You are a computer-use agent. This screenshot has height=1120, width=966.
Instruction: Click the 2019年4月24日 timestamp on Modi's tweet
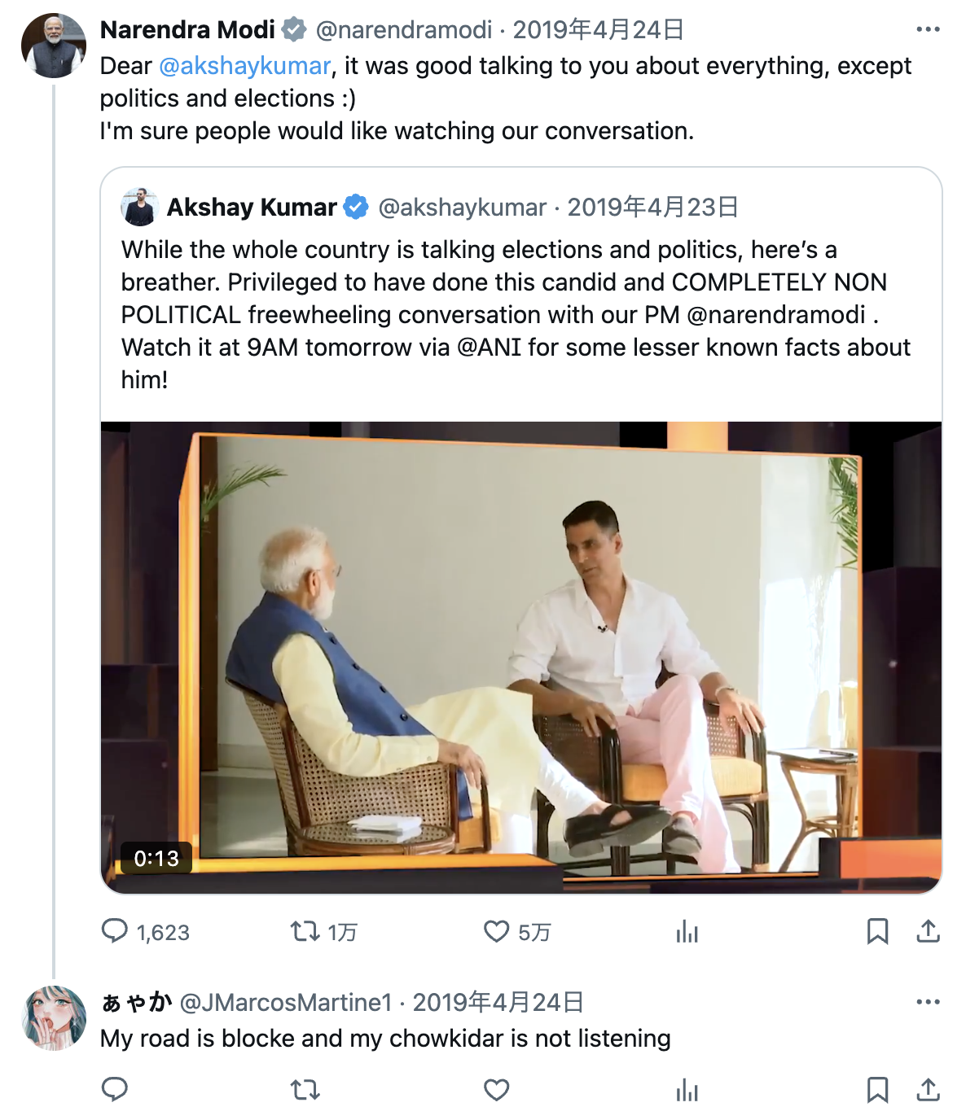click(x=598, y=30)
